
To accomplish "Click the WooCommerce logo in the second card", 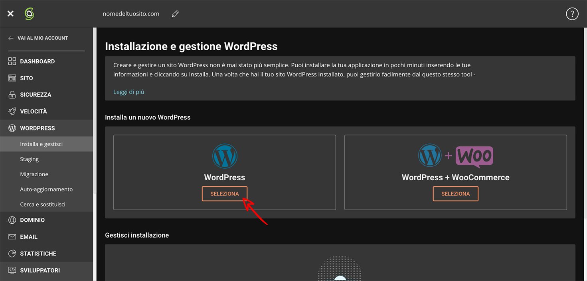I will pyautogui.click(x=474, y=156).
